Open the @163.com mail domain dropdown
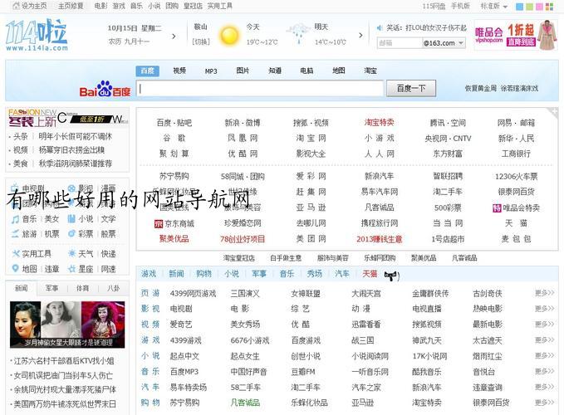Viewport: 564px width, 415px height. point(444,43)
